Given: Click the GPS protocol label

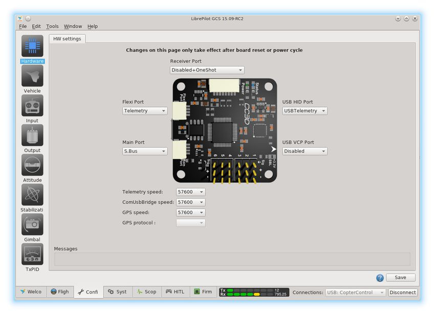Looking at the screenshot, I should [139, 222].
